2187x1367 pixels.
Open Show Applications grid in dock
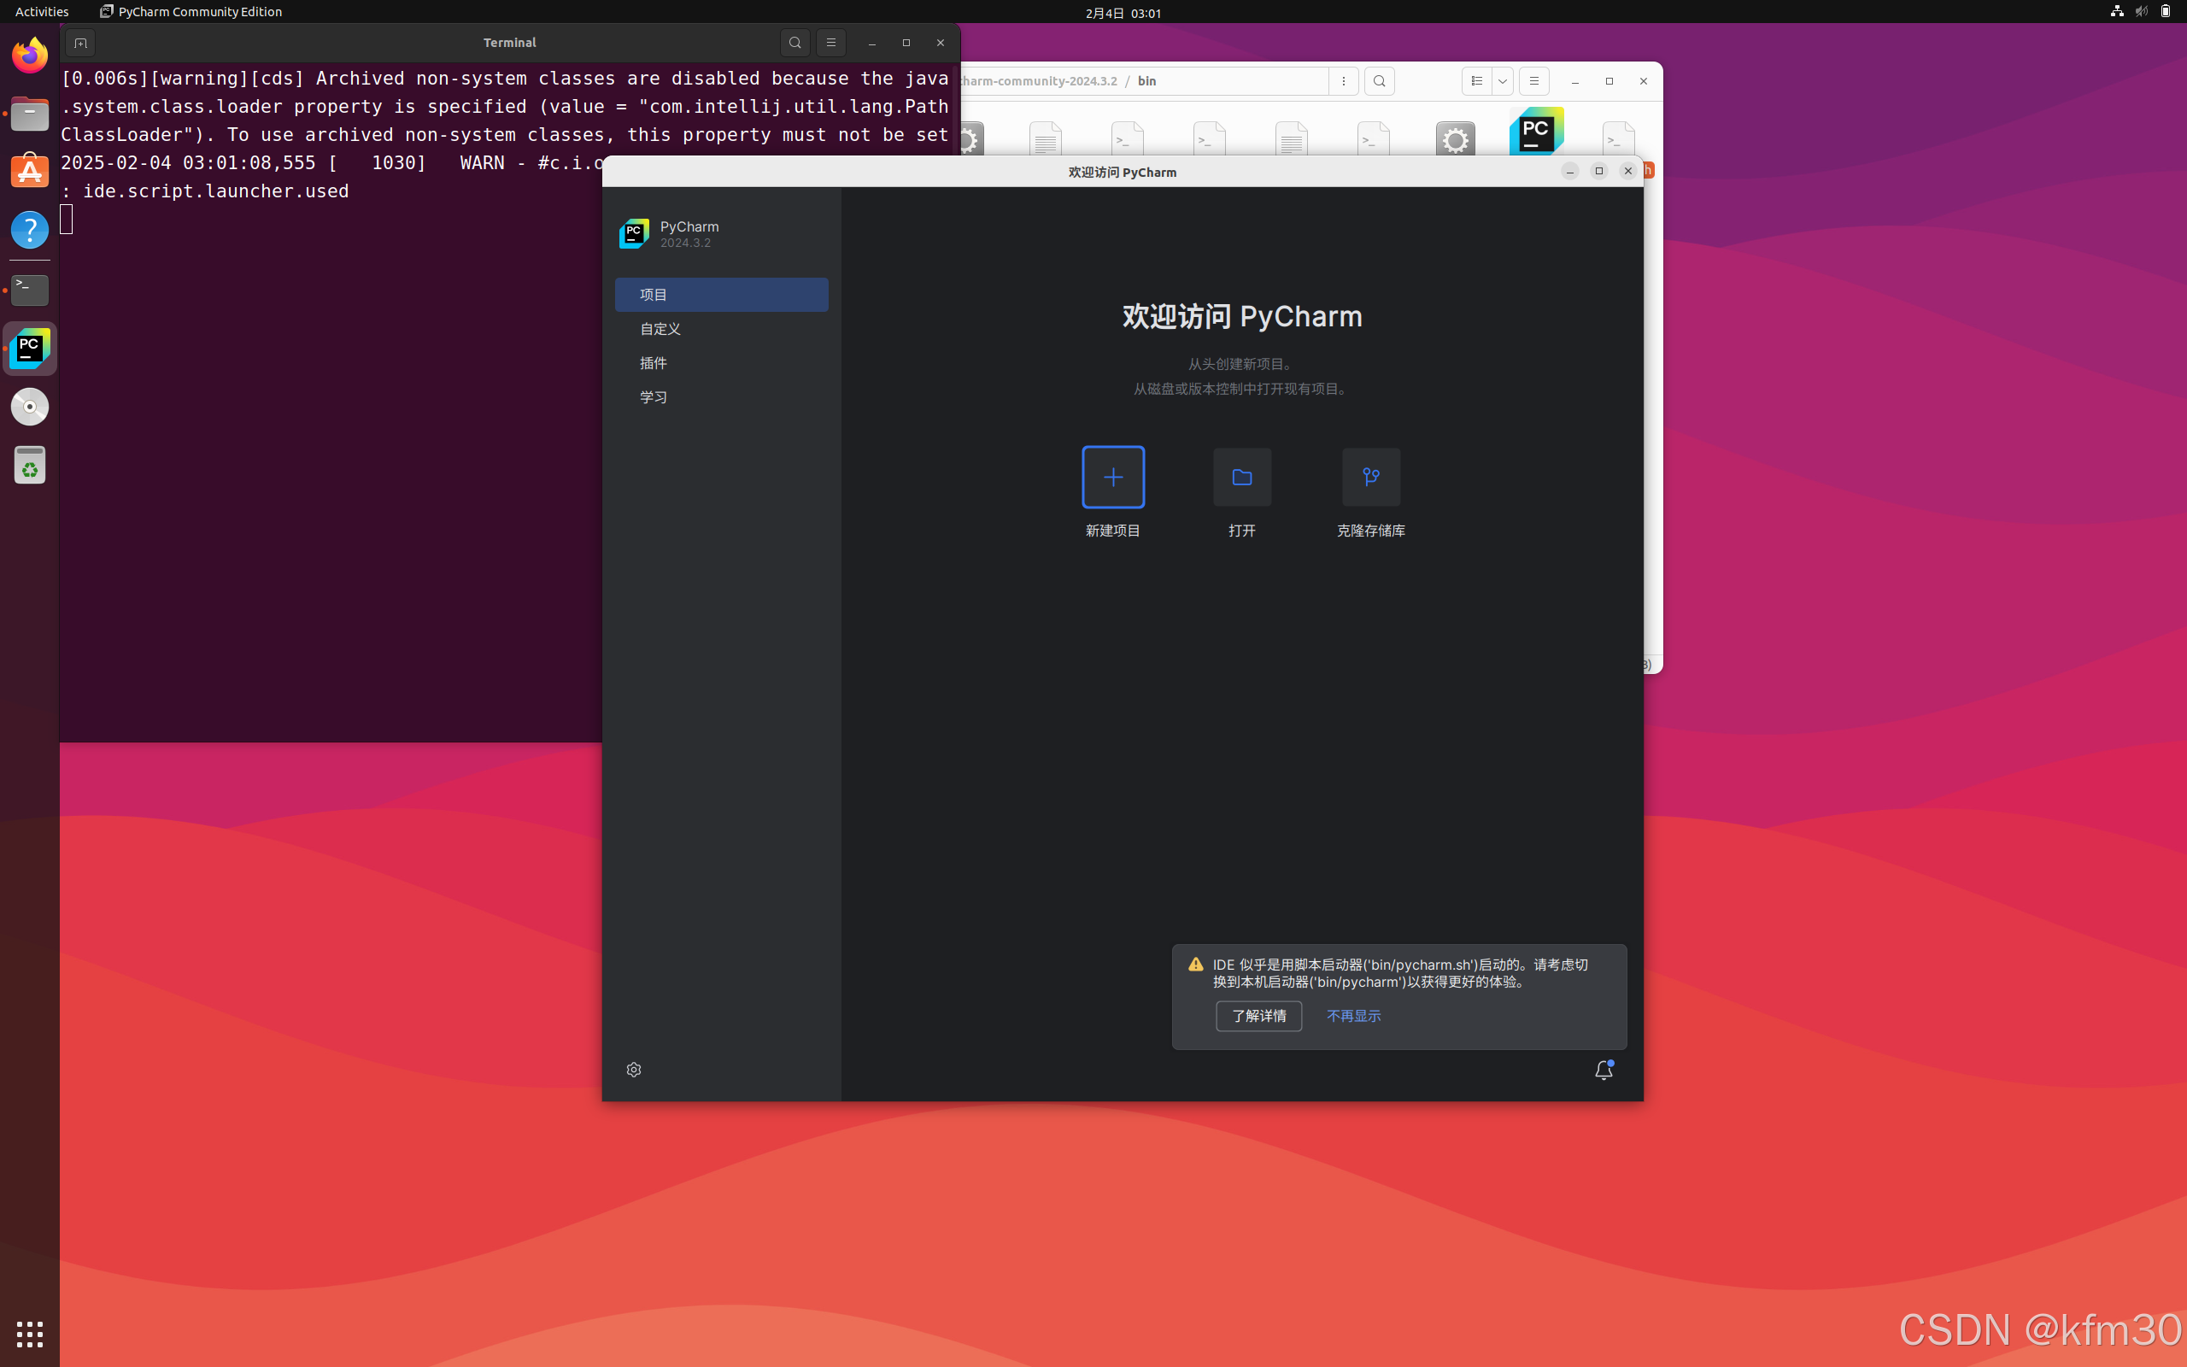pyautogui.click(x=30, y=1334)
